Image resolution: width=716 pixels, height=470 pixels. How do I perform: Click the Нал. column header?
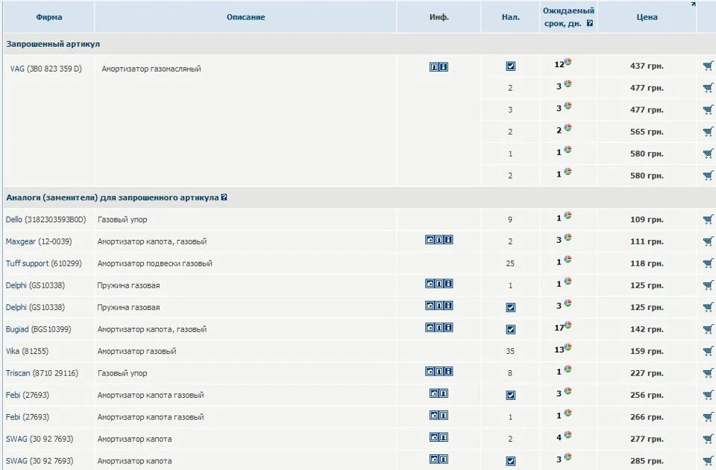(510, 17)
